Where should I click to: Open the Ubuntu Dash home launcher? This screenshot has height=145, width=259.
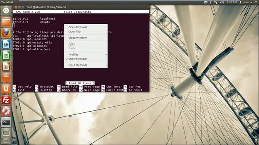coord(6,10)
